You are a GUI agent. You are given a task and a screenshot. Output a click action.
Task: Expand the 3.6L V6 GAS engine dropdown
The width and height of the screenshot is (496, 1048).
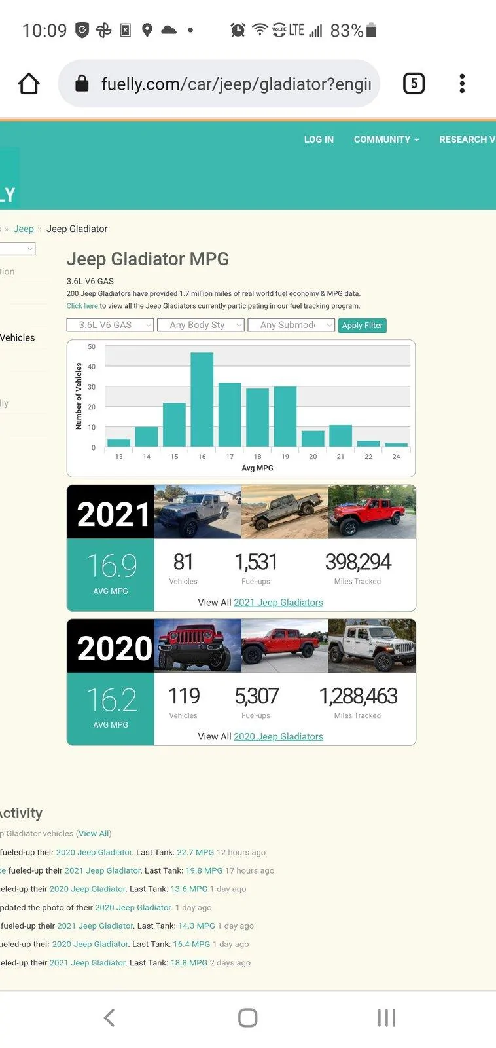coord(111,325)
